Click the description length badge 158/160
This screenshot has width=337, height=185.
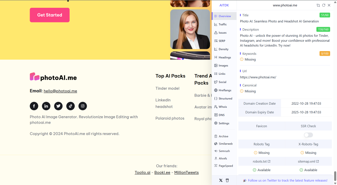(323, 29)
